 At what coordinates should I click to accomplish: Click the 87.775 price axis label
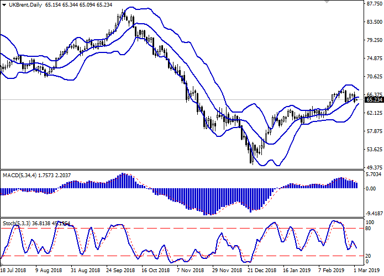point(374,3)
